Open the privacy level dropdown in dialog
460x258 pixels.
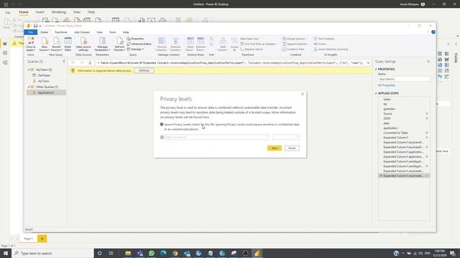(286, 137)
